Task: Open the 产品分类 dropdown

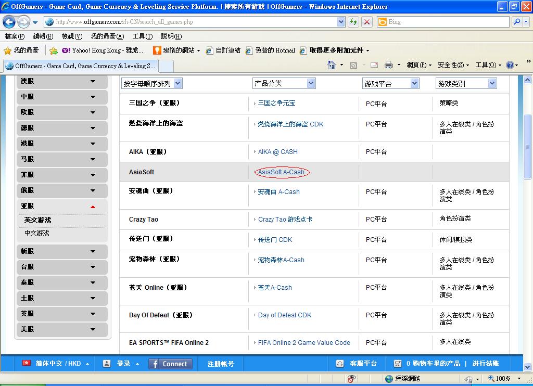Action: click(284, 84)
